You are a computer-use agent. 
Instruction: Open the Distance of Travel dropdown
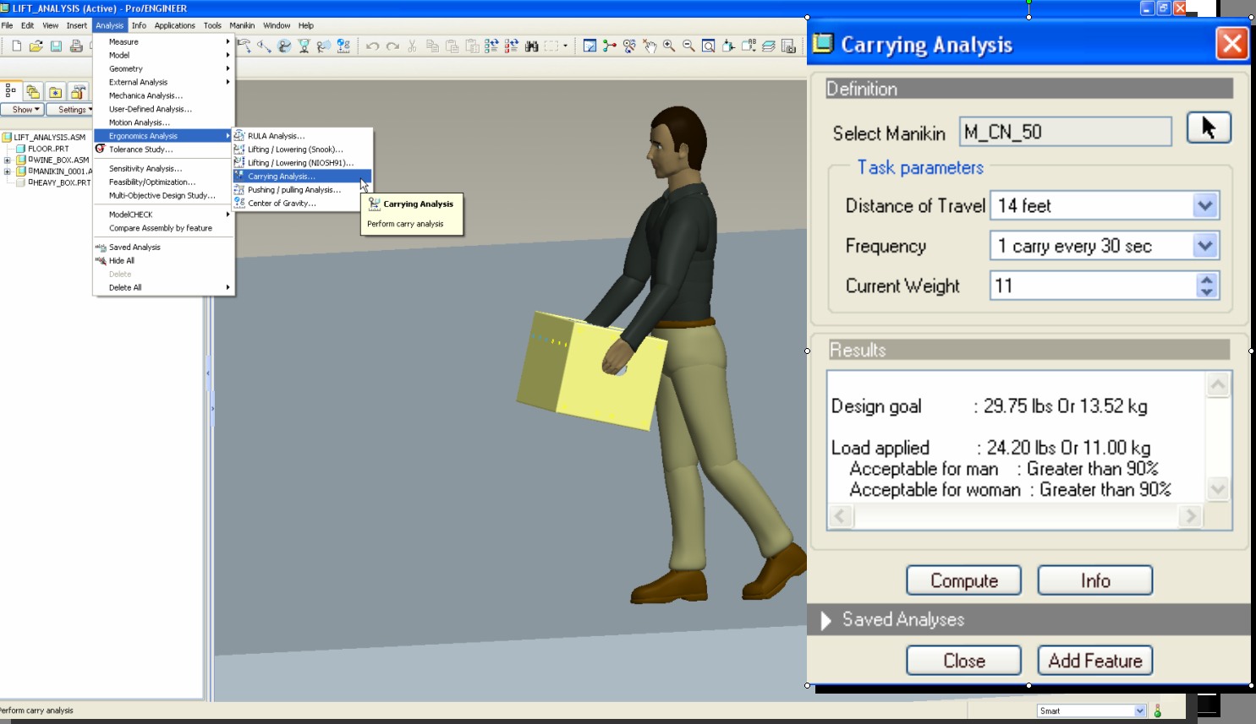tap(1204, 205)
